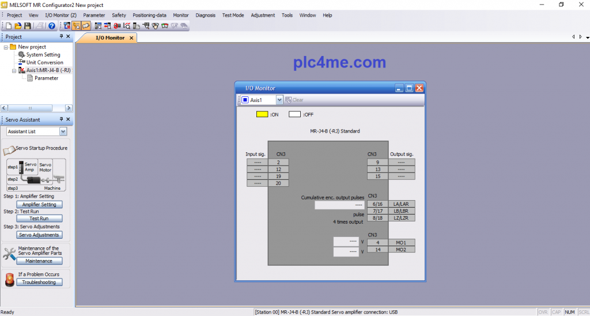Open Help via the blue question mark icon
The image size is (590, 316).
[52, 26]
